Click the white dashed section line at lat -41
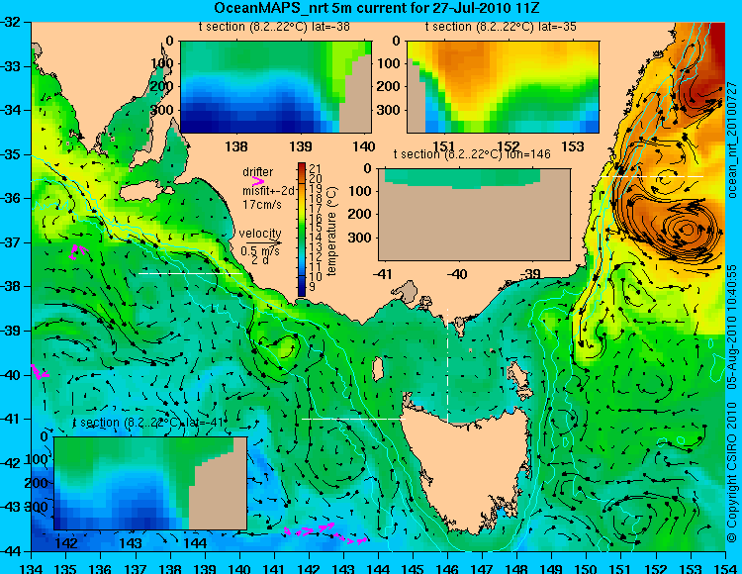This screenshot has width=742, height=574. 353,419
